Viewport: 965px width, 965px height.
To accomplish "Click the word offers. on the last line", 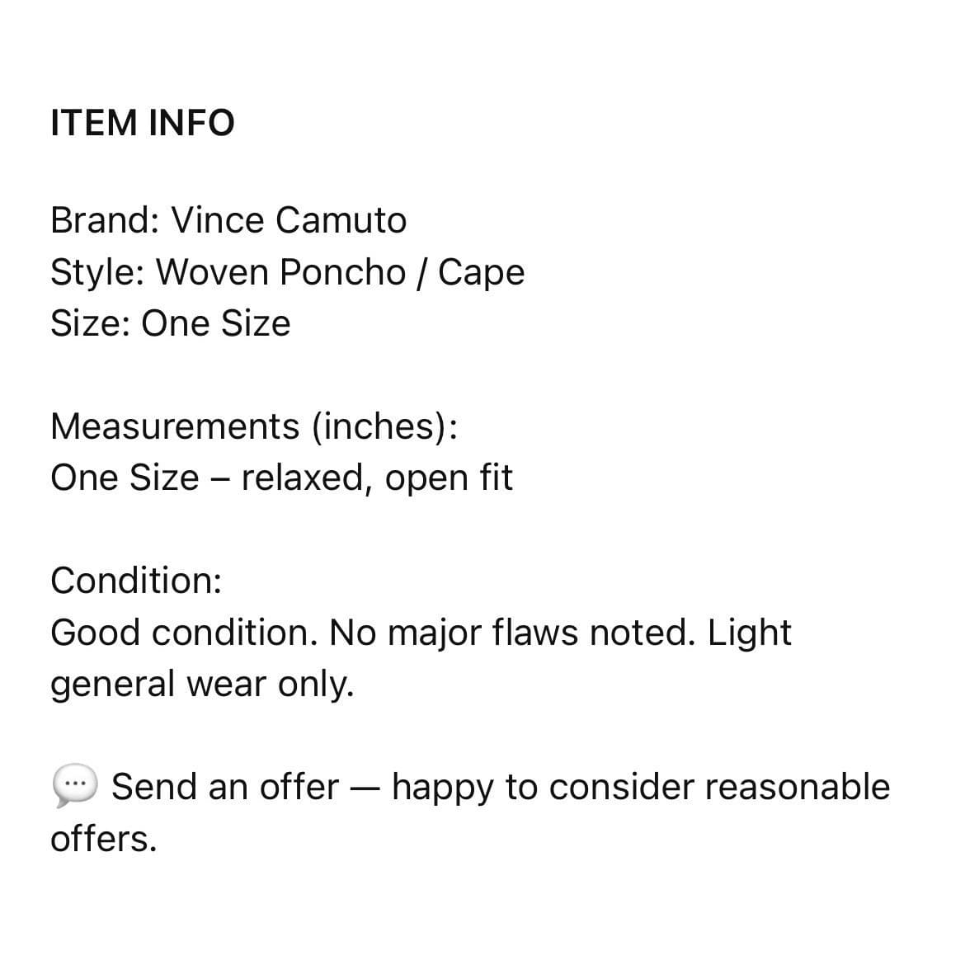I will [103, 839].
